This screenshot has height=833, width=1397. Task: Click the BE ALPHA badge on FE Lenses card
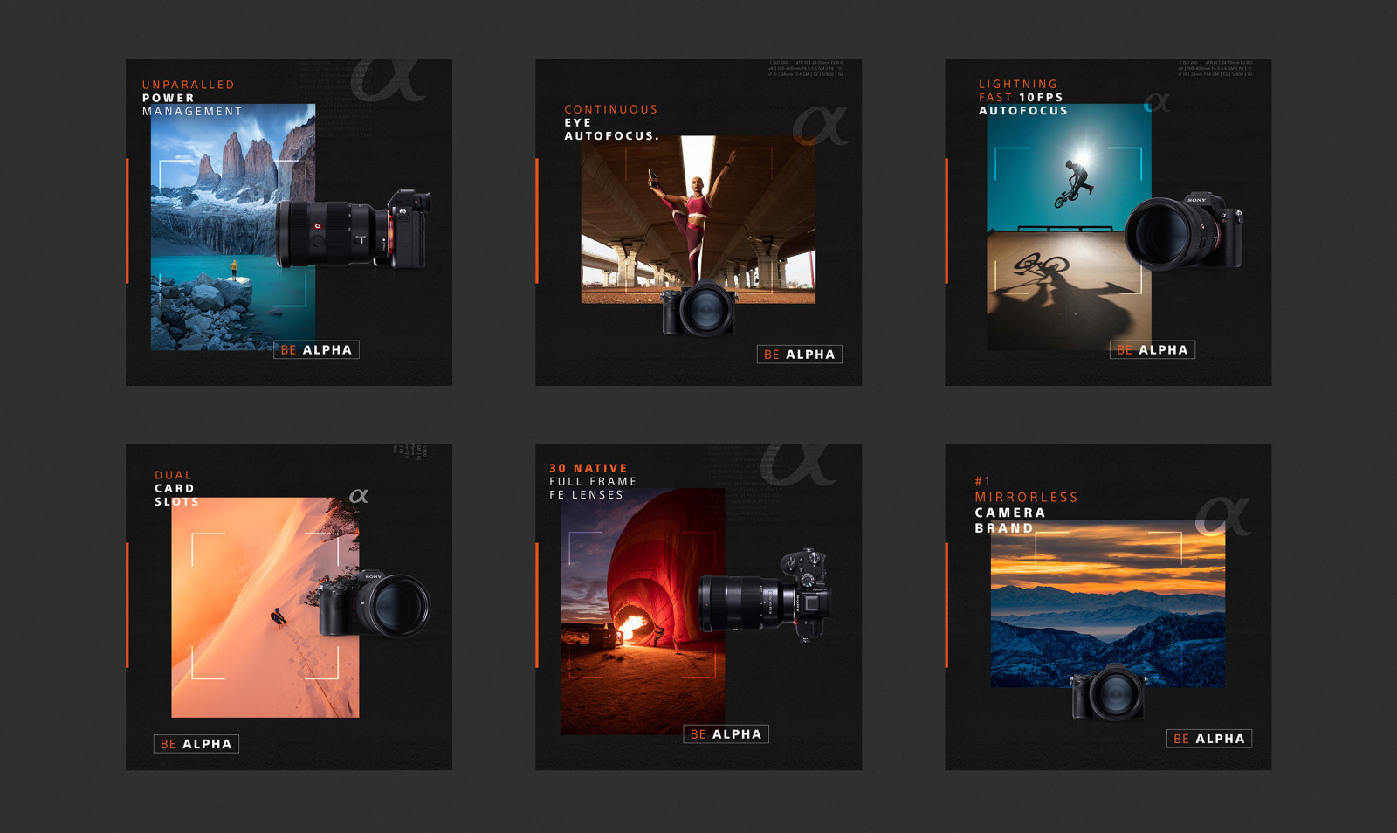pos(726,734)
